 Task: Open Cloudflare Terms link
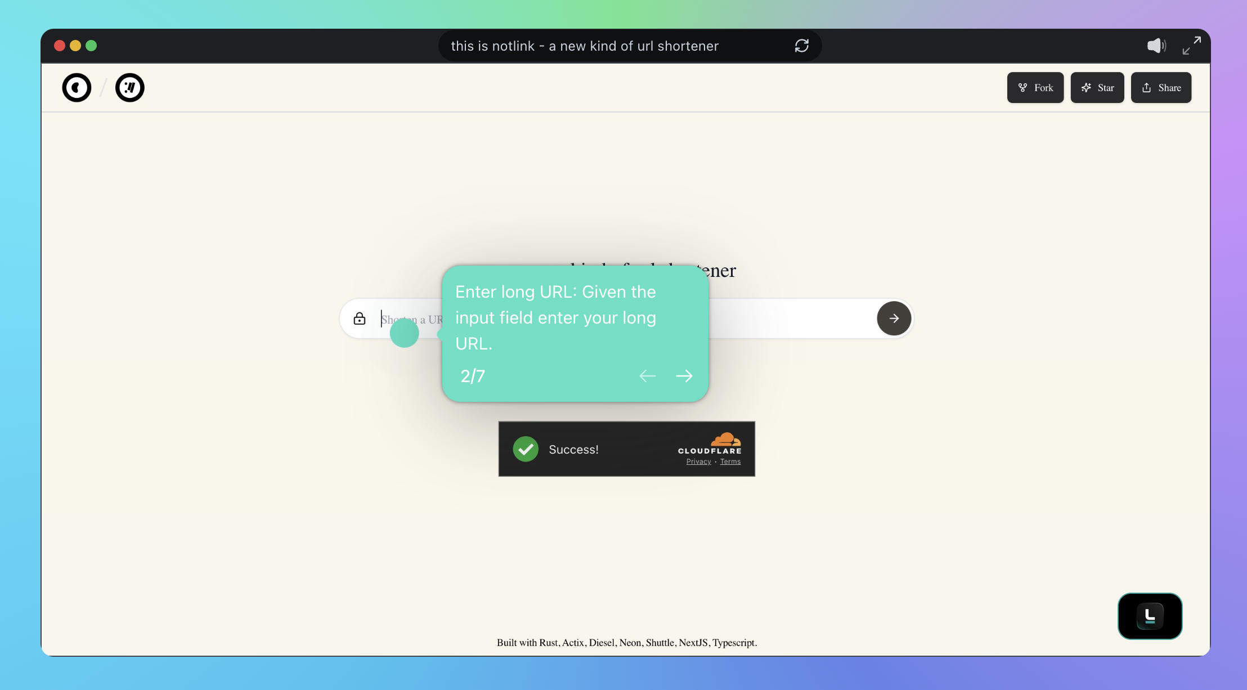click(730, 462)
